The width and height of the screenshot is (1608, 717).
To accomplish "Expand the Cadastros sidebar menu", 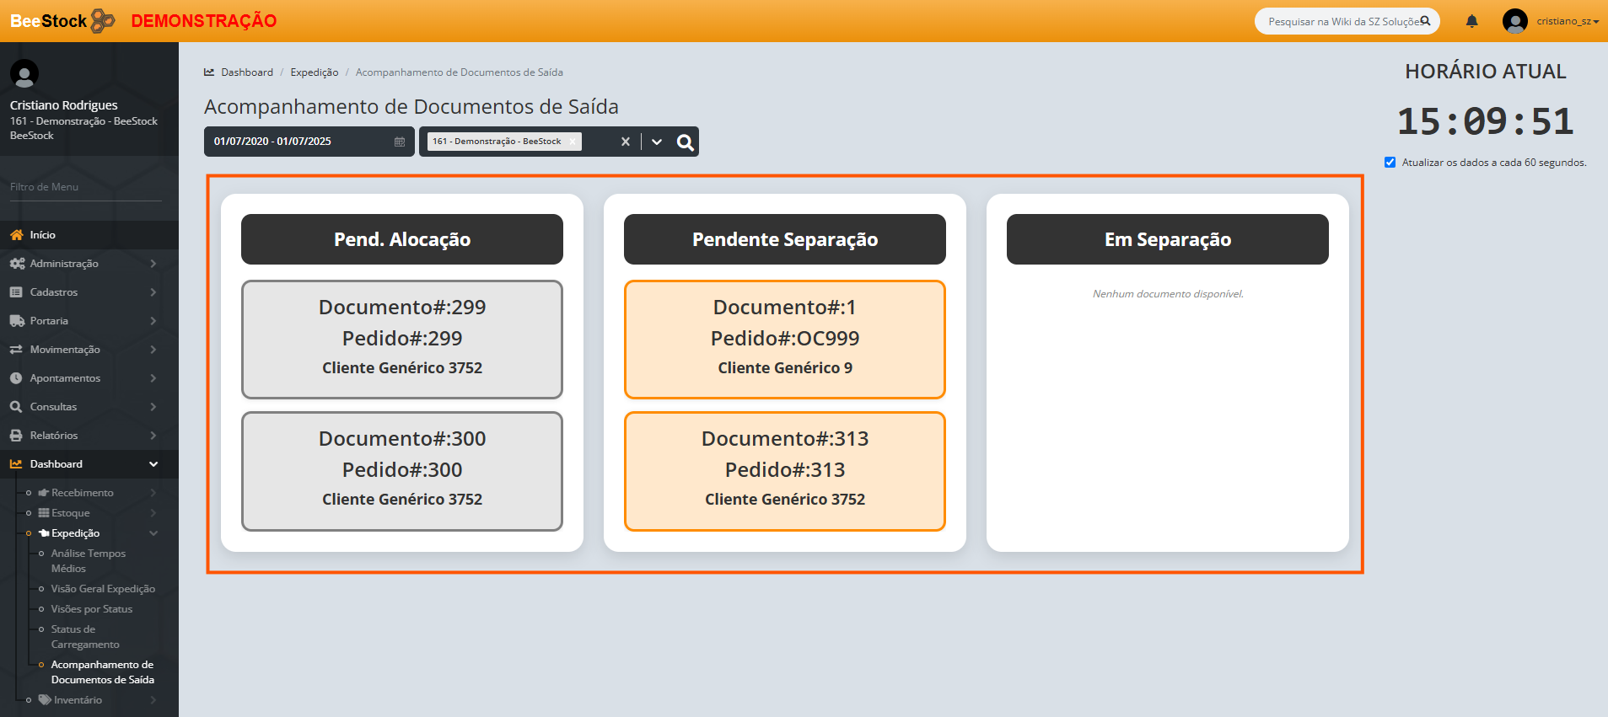I will point(153,292).
